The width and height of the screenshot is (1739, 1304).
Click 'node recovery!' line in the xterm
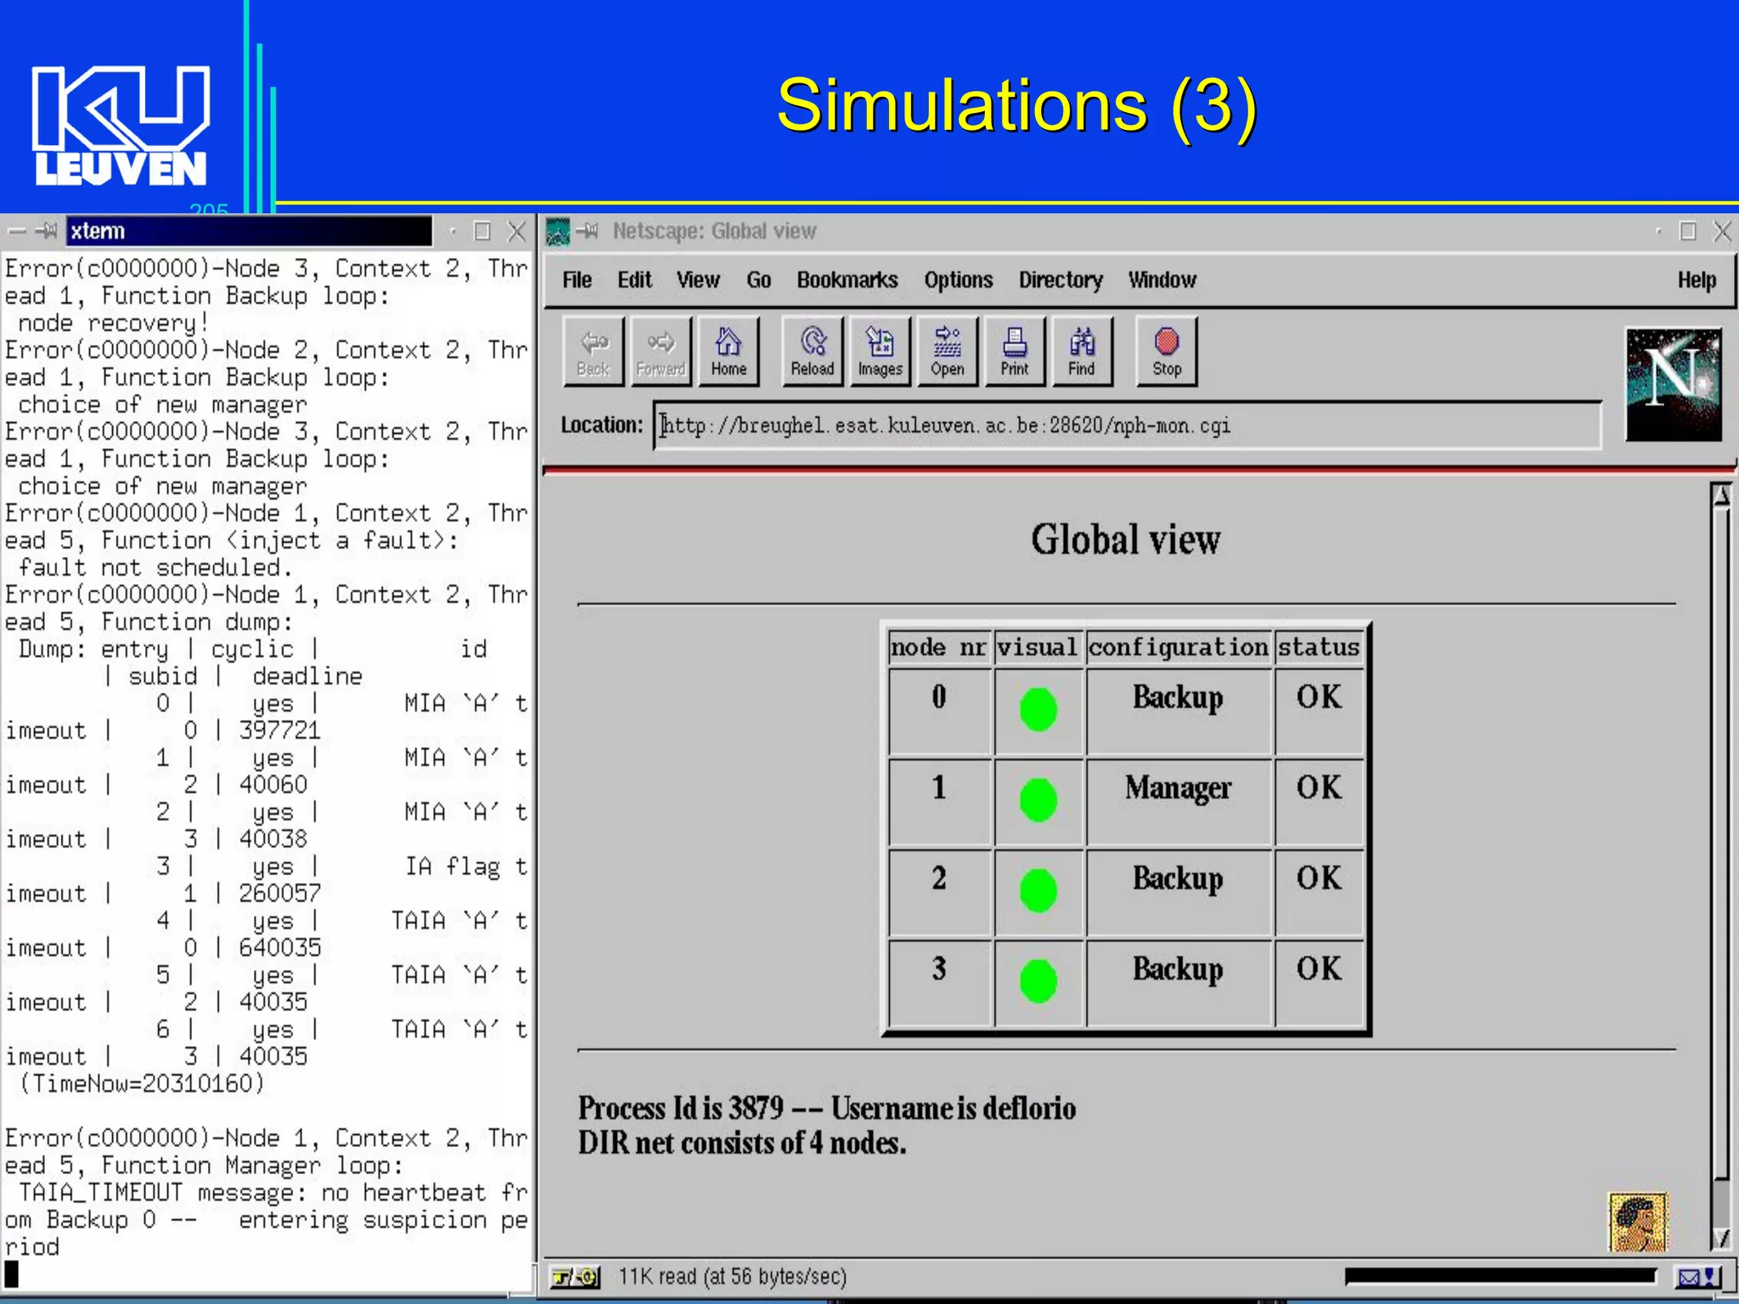114,323
